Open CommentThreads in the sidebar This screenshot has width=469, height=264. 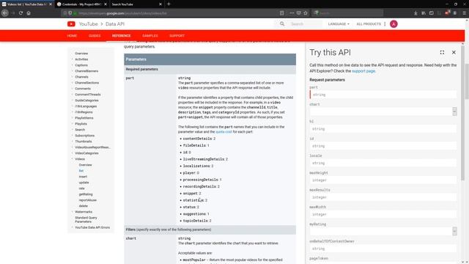click(88, 95)
